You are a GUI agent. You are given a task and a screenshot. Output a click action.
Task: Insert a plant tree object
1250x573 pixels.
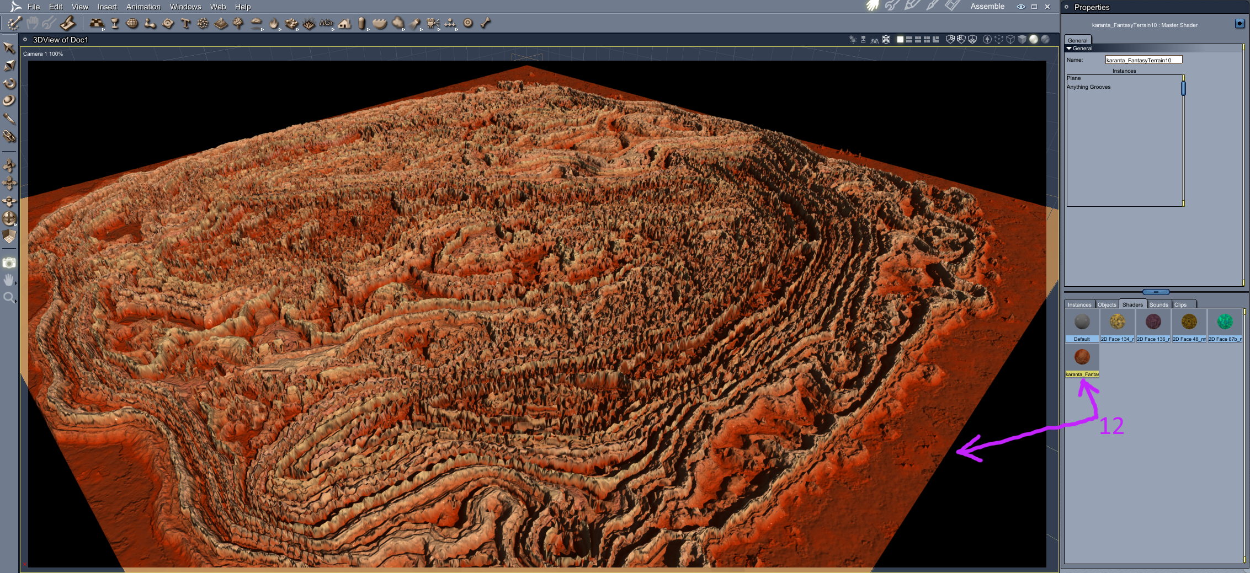(238, 23)
